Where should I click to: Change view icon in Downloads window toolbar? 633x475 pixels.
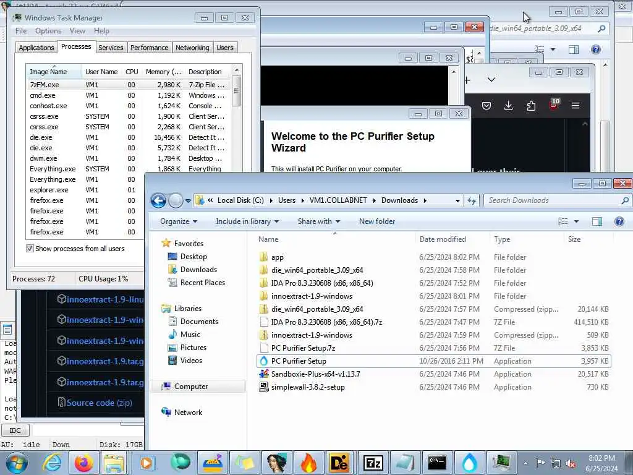pyautogui.click(x=563, y=221)
